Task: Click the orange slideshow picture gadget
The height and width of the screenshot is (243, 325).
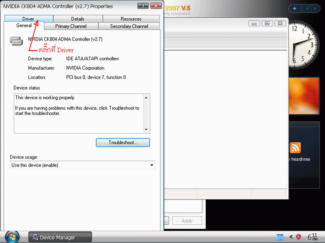Action: [x=304, y=96]
